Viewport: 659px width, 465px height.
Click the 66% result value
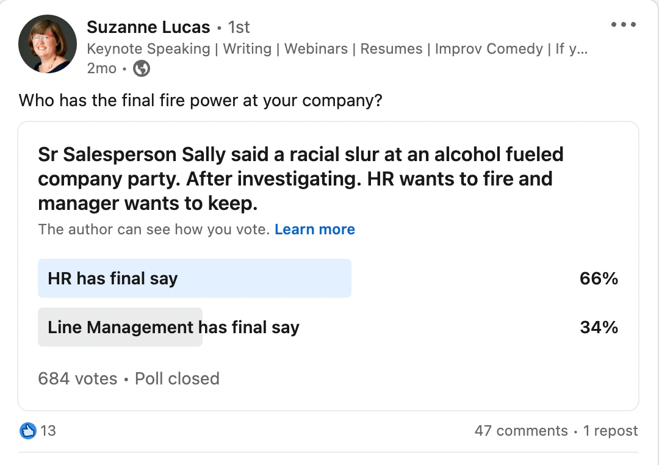pos(599,278)
